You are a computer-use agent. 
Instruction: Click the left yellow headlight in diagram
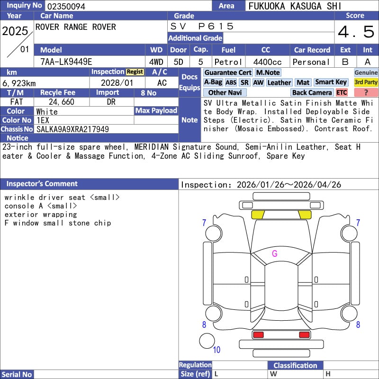coord(258,215)
